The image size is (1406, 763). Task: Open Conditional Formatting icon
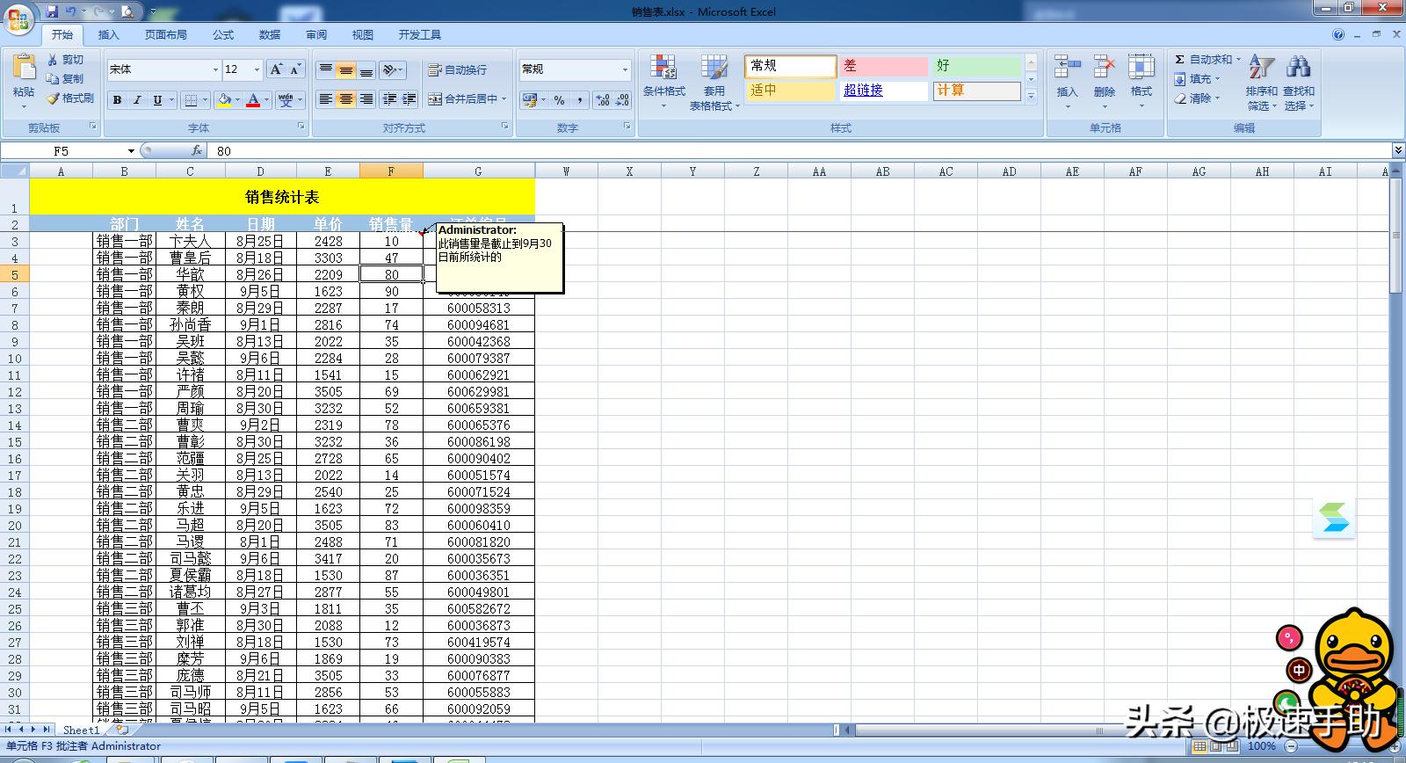pyautogui.click(x=663, y=68)
